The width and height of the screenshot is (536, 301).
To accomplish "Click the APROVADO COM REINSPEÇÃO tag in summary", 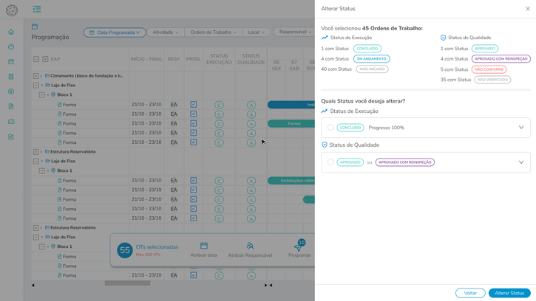I will 501,59.
